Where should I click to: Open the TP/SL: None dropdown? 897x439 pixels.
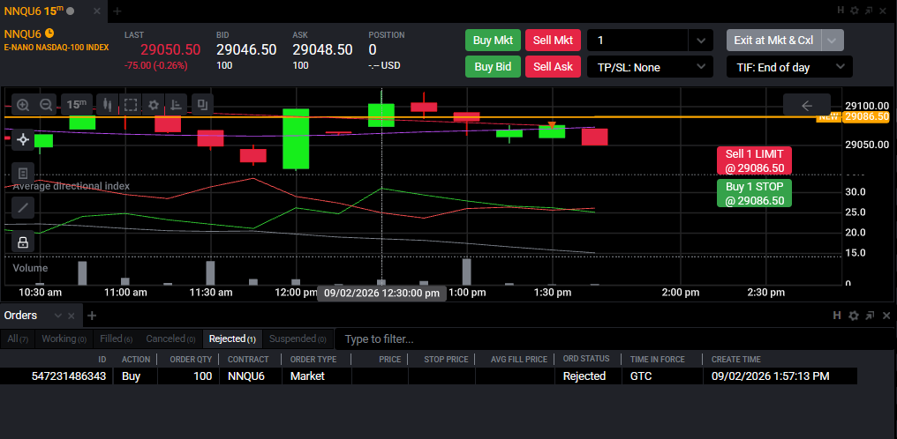651,67
